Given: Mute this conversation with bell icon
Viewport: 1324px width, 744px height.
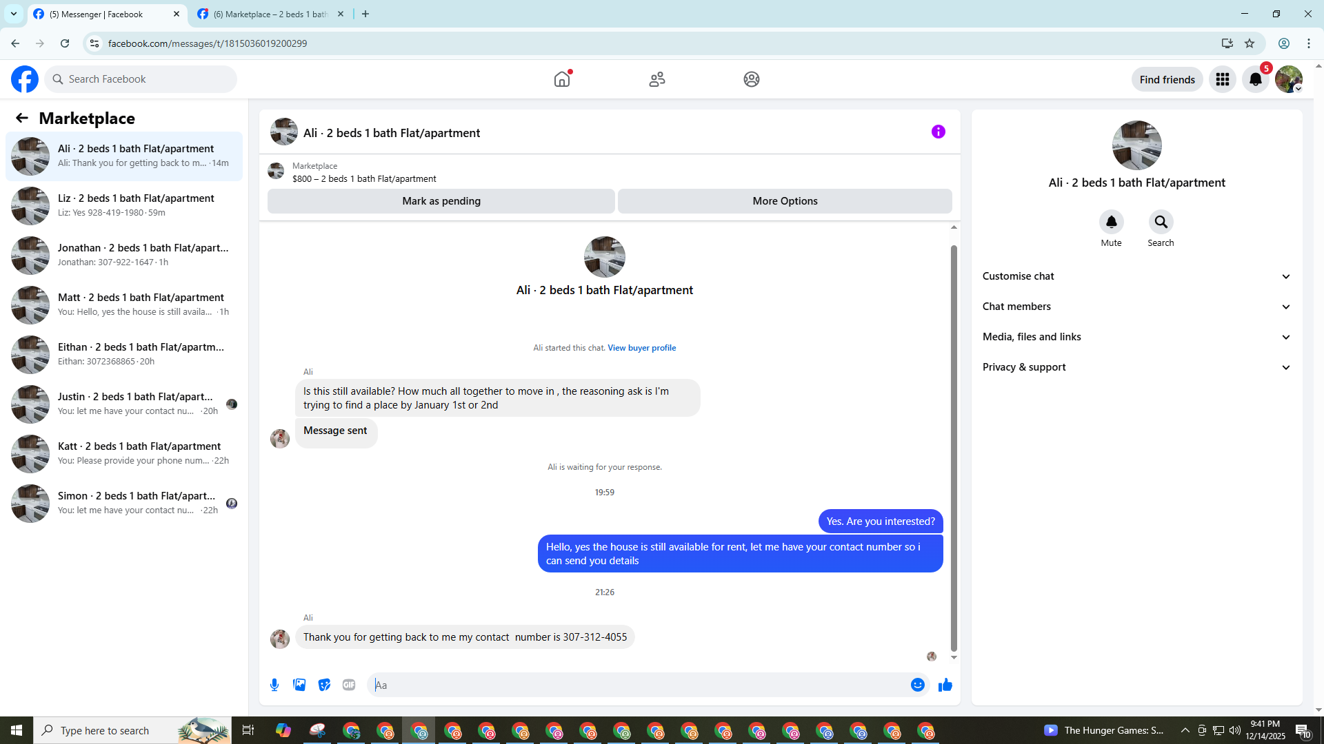Looking at the screenshot, I should pyautogui.click(x=1111, y=222).
